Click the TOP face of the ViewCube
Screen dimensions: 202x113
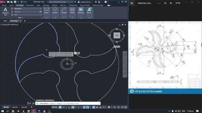point(117,35)
